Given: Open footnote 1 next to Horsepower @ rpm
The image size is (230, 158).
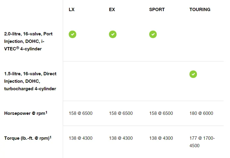Looking at the screenshot, I should point(47,112).
